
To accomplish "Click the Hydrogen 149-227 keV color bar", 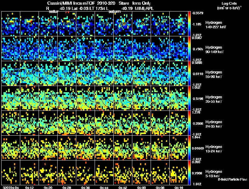I will (x=189, y=24).
